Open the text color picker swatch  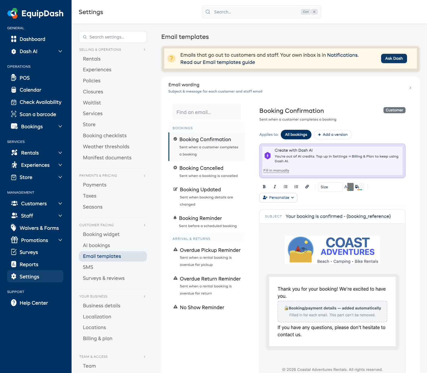[x=348, y=187]
